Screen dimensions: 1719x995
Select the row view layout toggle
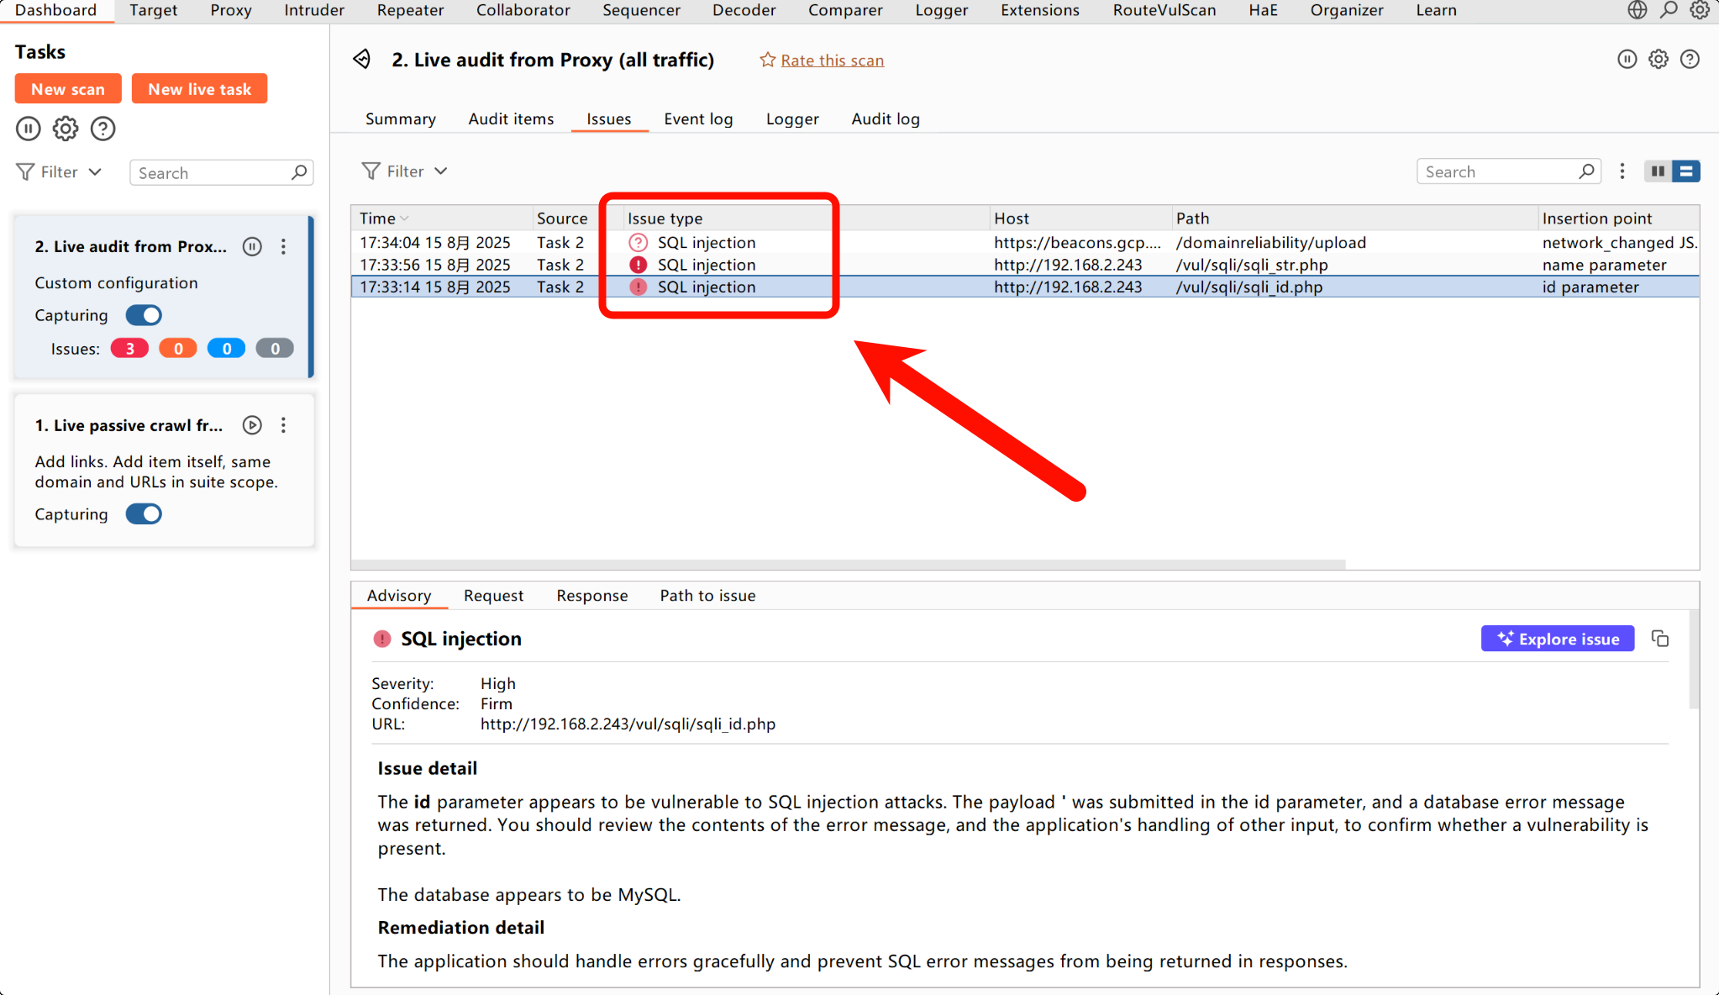tap(1686, 171)
